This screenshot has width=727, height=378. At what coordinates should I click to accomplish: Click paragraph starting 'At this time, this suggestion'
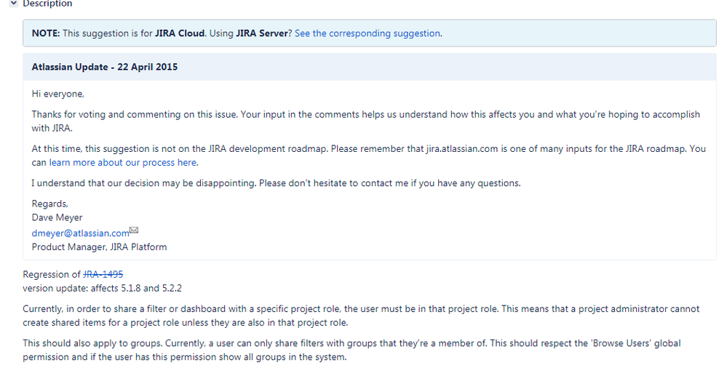[369, 156]
